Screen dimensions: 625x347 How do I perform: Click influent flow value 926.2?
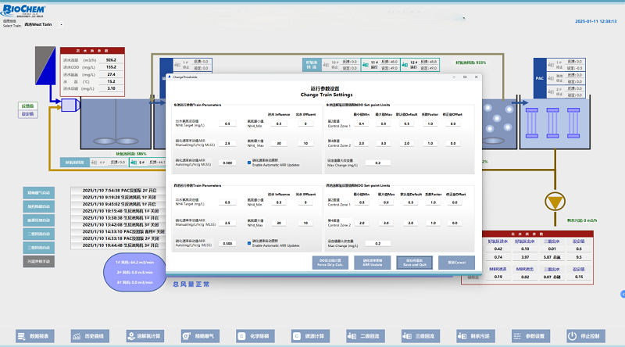click(111, 60)
